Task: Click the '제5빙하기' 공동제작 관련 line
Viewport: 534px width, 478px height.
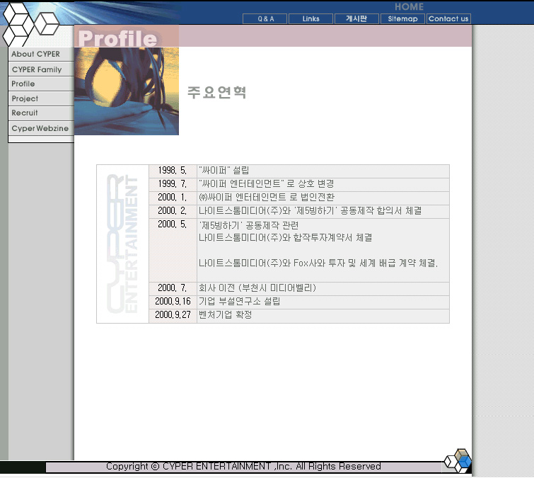Action: (249, 226)
